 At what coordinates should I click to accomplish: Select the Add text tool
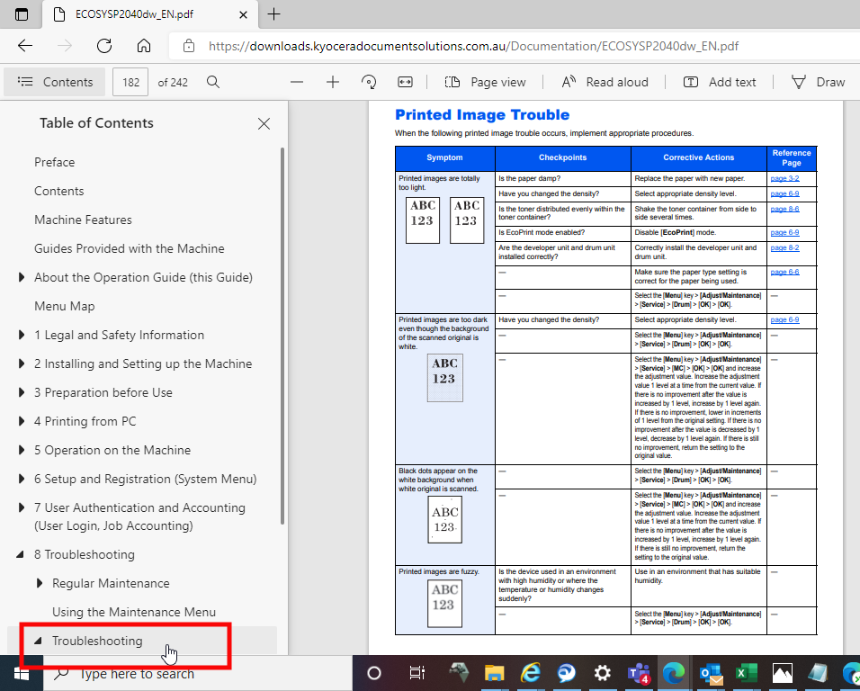pos(720,82)
